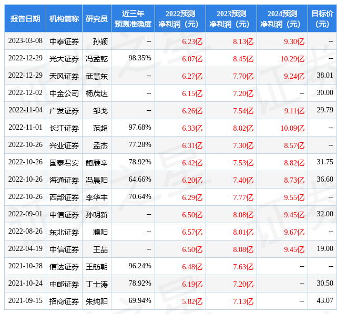Click researcher 濮阳
Screen dimensions: 337x314
point(100,233)
